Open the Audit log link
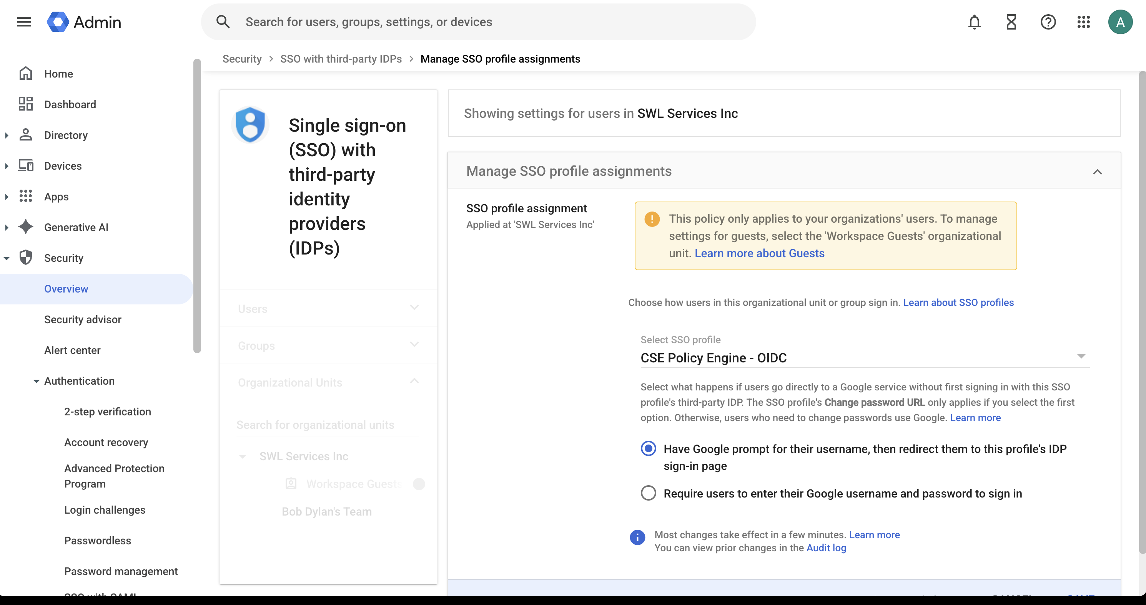This screenshot has width=1146, height=605. point(826,548)
